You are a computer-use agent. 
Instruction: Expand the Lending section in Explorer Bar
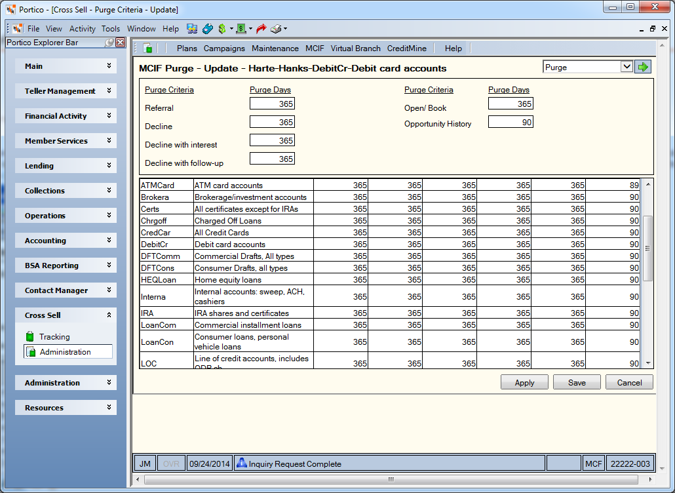(66, 166)
